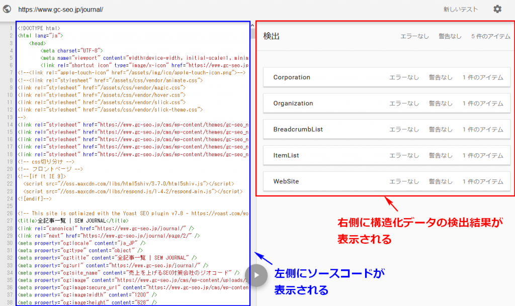The height and width of the screenshot is (306, 515).
Task: Click 1 件のアイテム on the Corporation row
Action: point(483,77)
